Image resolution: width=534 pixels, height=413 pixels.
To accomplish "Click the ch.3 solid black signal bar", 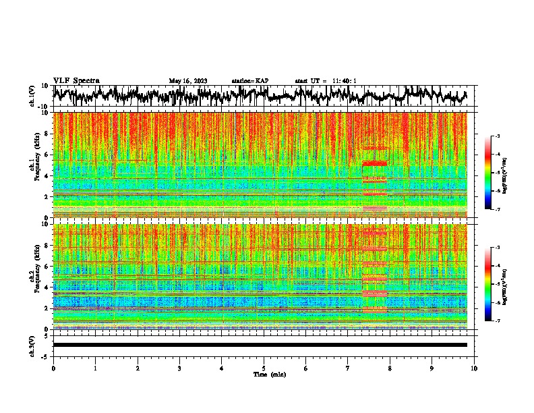I will click(260, 345).
